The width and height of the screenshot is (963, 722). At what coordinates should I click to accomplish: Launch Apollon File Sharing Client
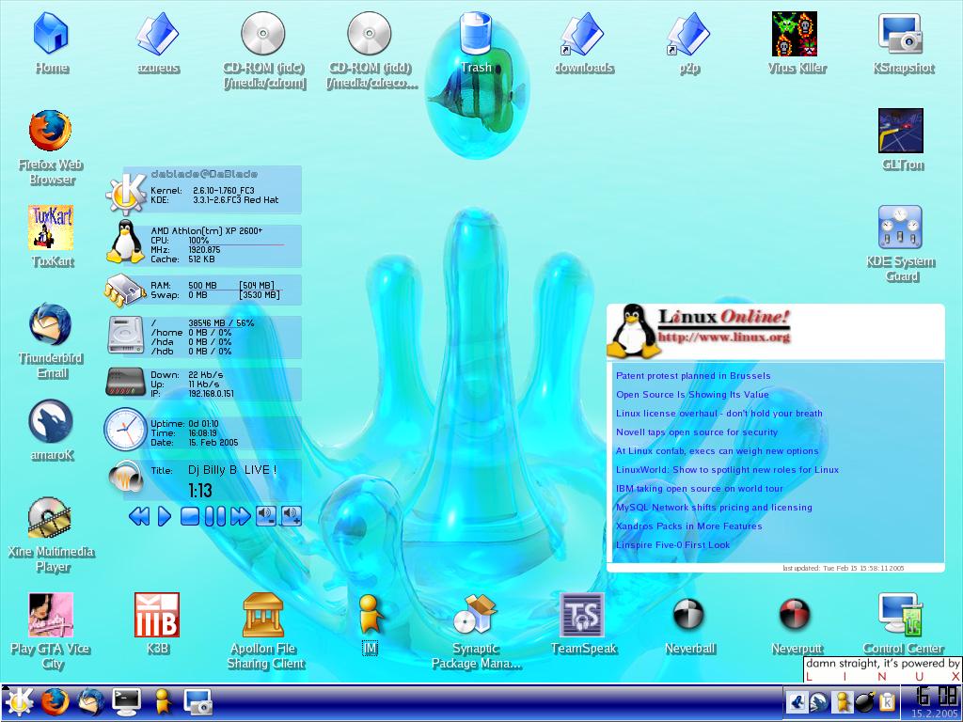pos(263,615)
